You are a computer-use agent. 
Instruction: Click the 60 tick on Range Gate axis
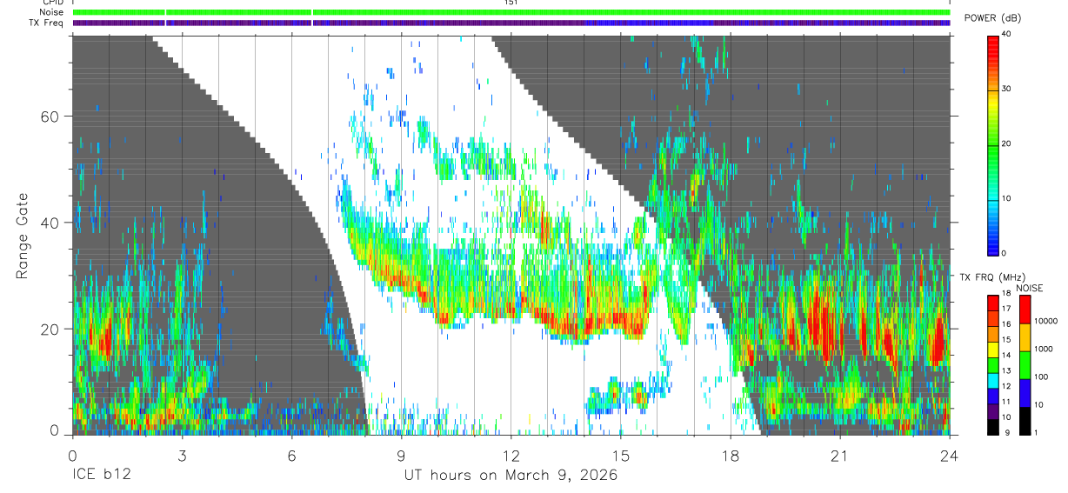pos(51,117)
